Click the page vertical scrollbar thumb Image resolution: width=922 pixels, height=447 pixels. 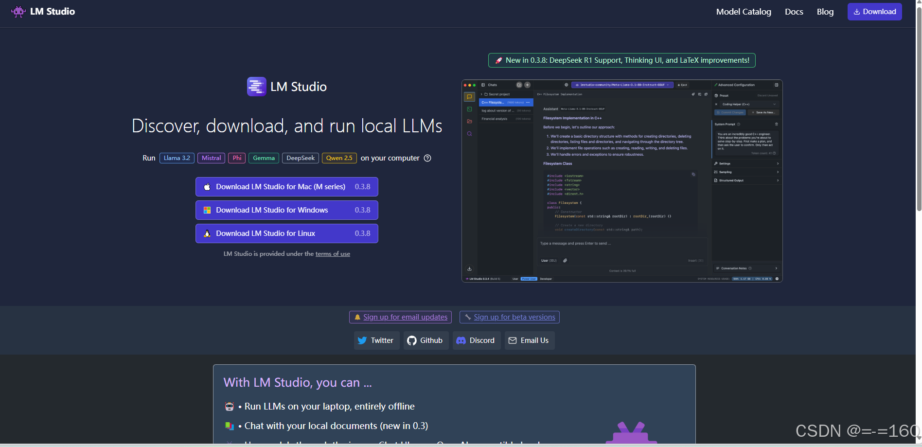pos(919,109)
